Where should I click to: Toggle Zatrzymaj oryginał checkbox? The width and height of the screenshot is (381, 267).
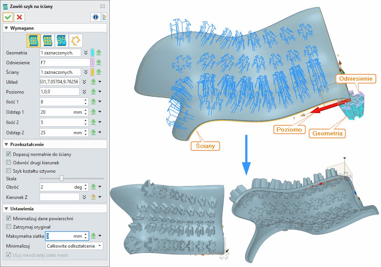click(9, 227)
